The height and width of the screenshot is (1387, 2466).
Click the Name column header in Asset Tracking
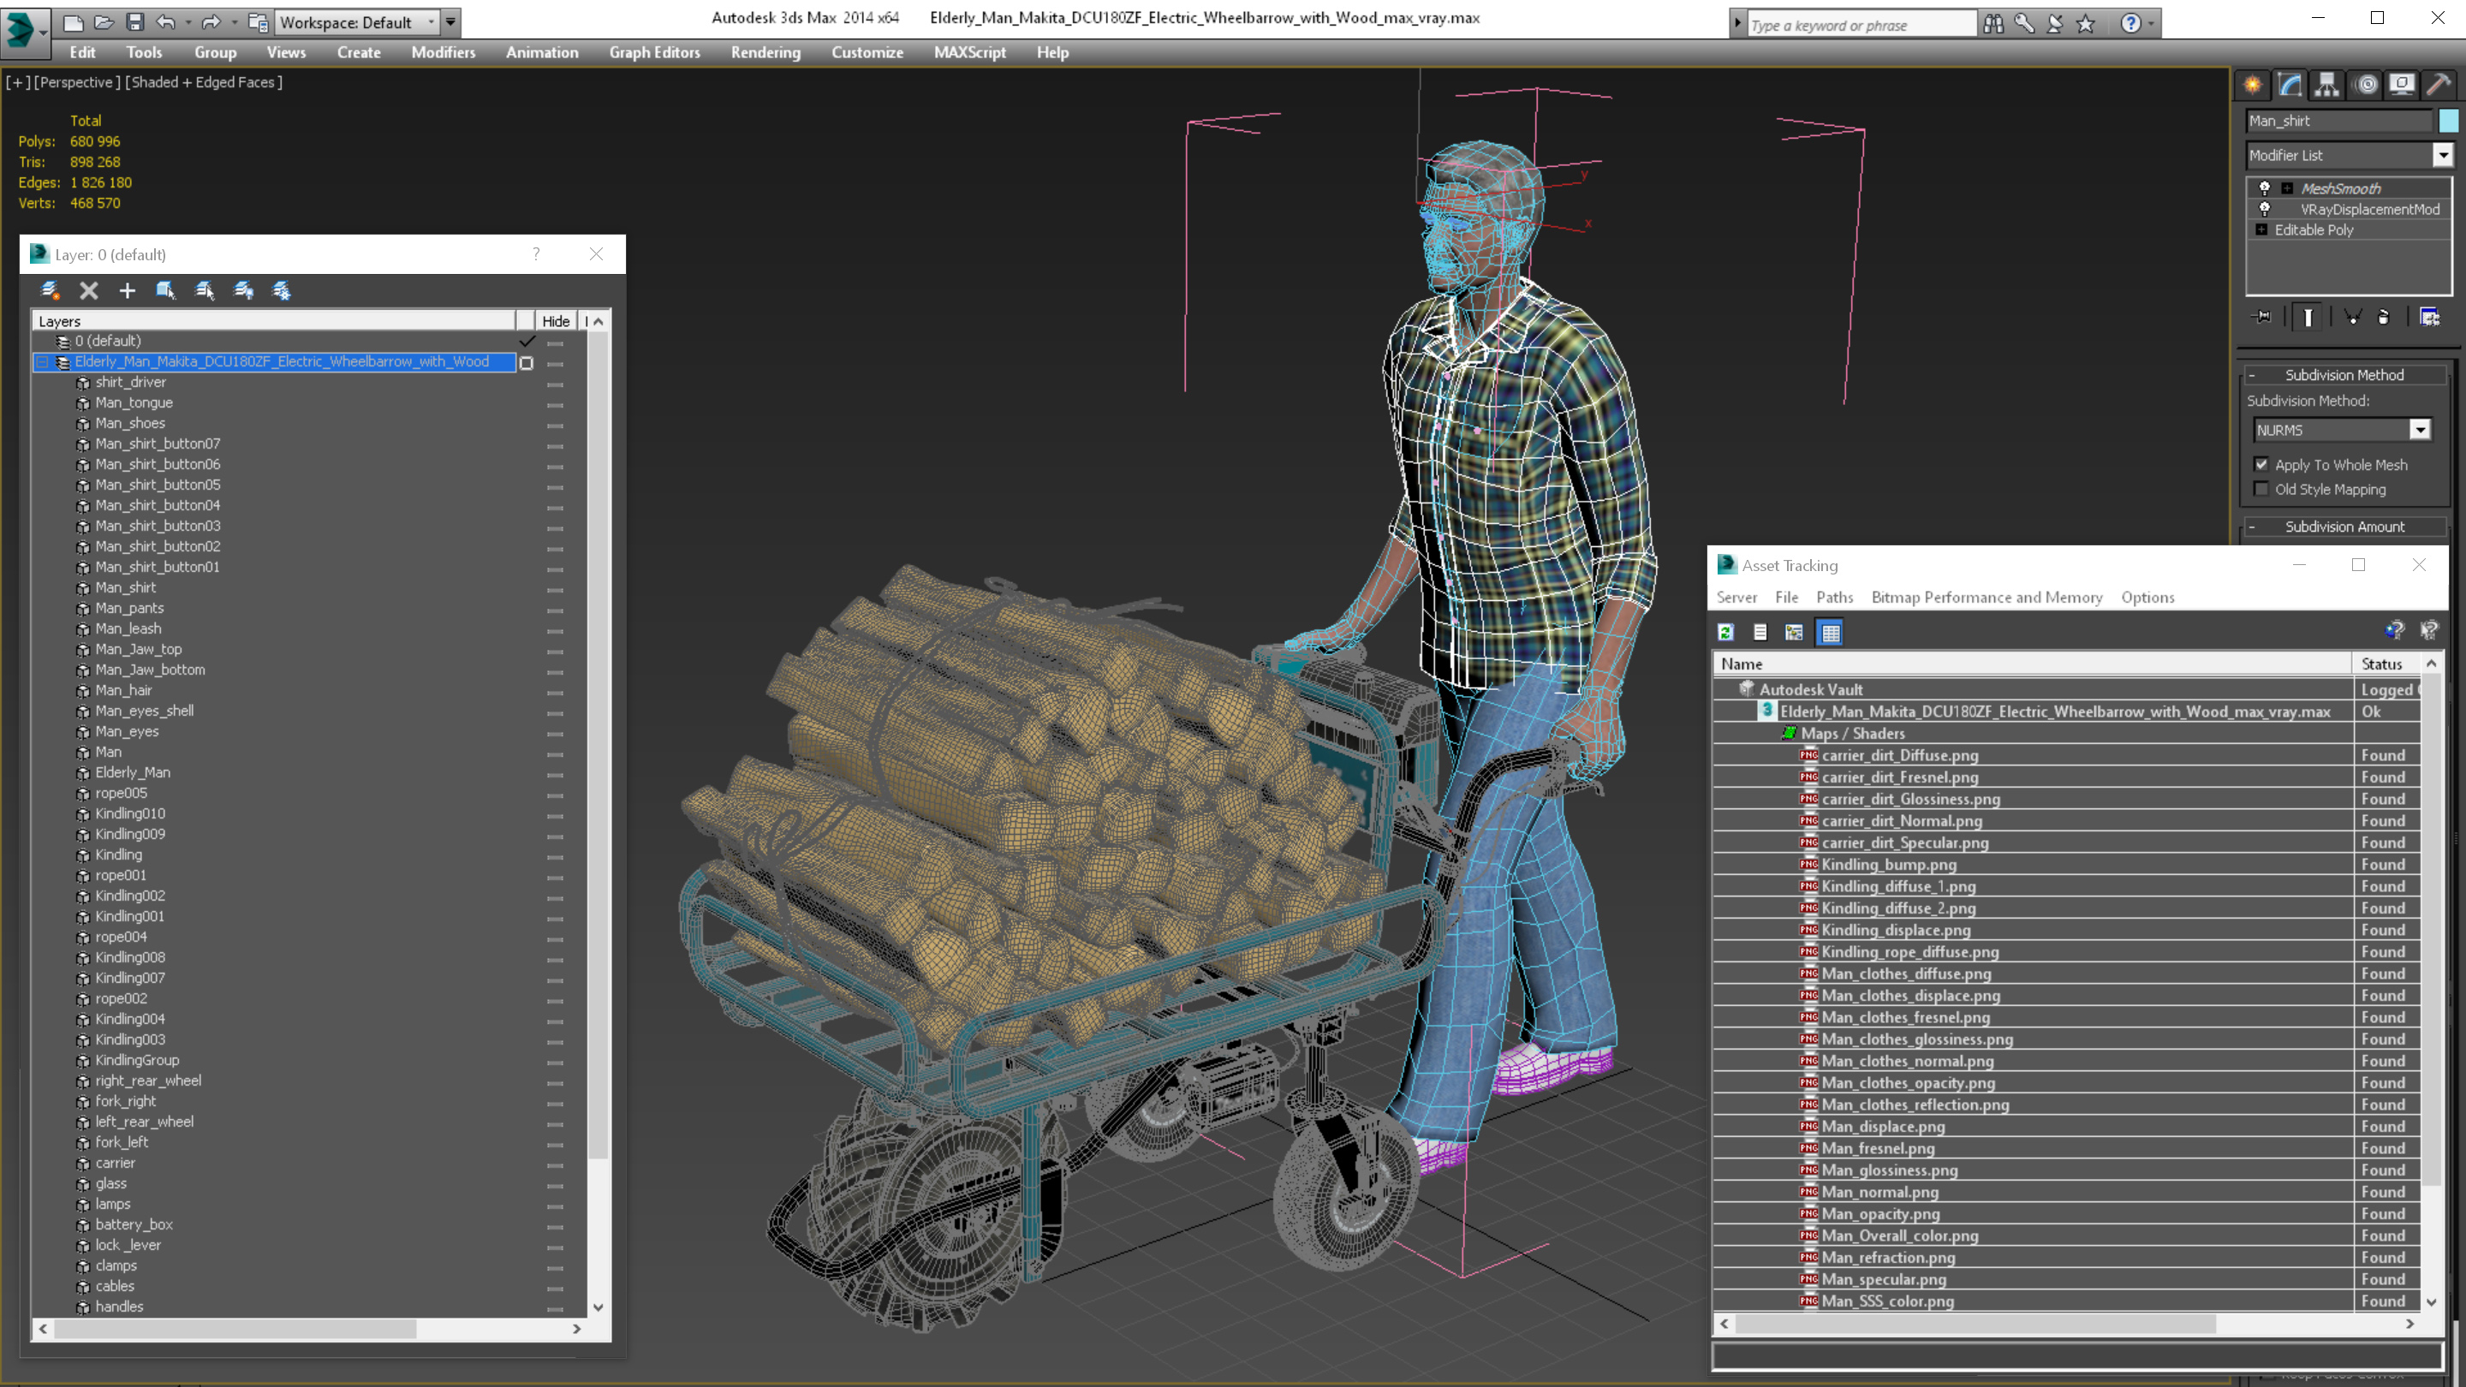(2031, 664)
